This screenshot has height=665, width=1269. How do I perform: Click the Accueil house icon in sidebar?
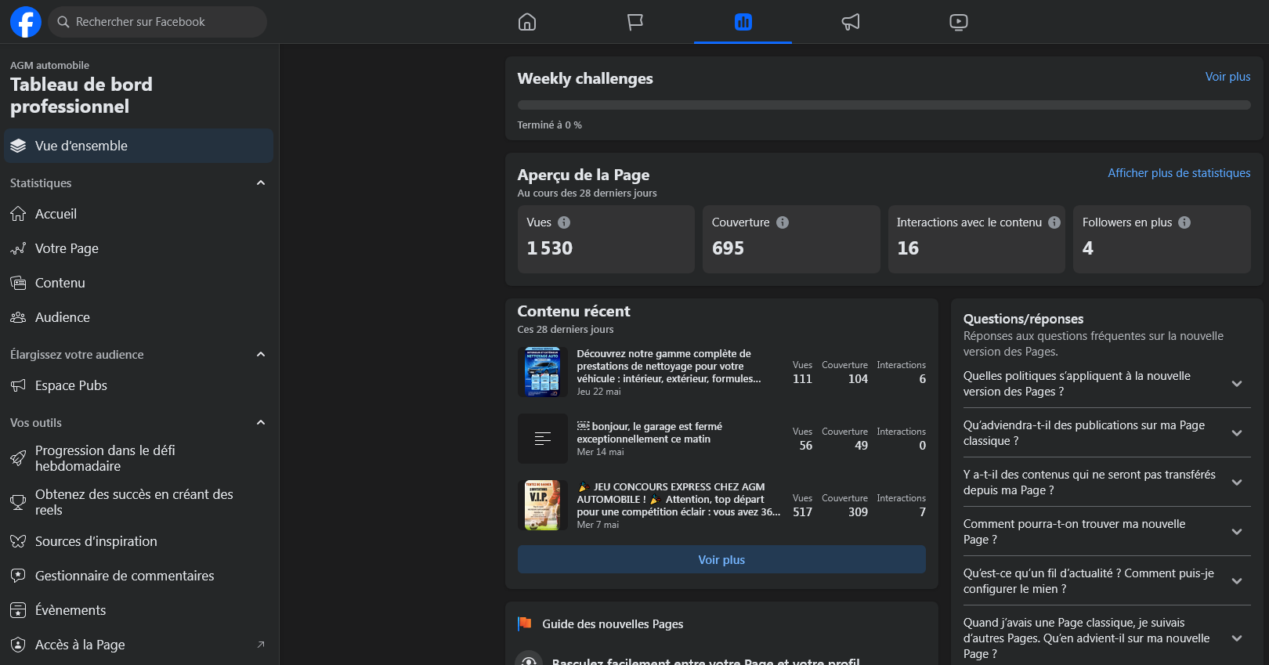18,214
